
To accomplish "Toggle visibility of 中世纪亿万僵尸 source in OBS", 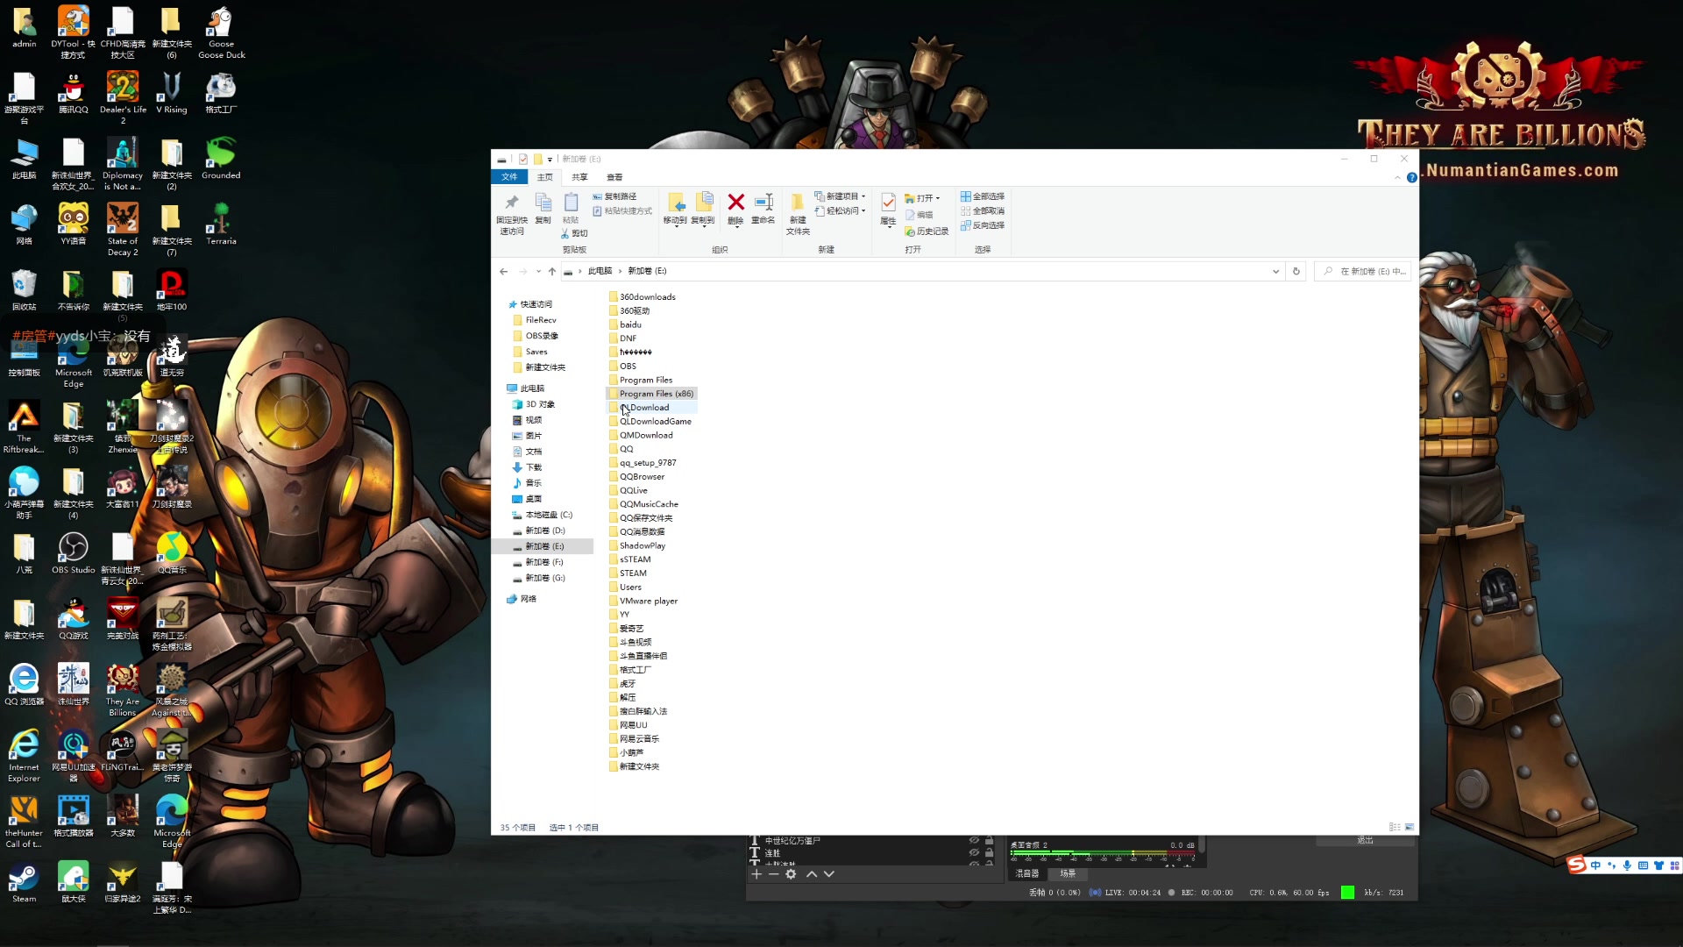I will (974, 840).
